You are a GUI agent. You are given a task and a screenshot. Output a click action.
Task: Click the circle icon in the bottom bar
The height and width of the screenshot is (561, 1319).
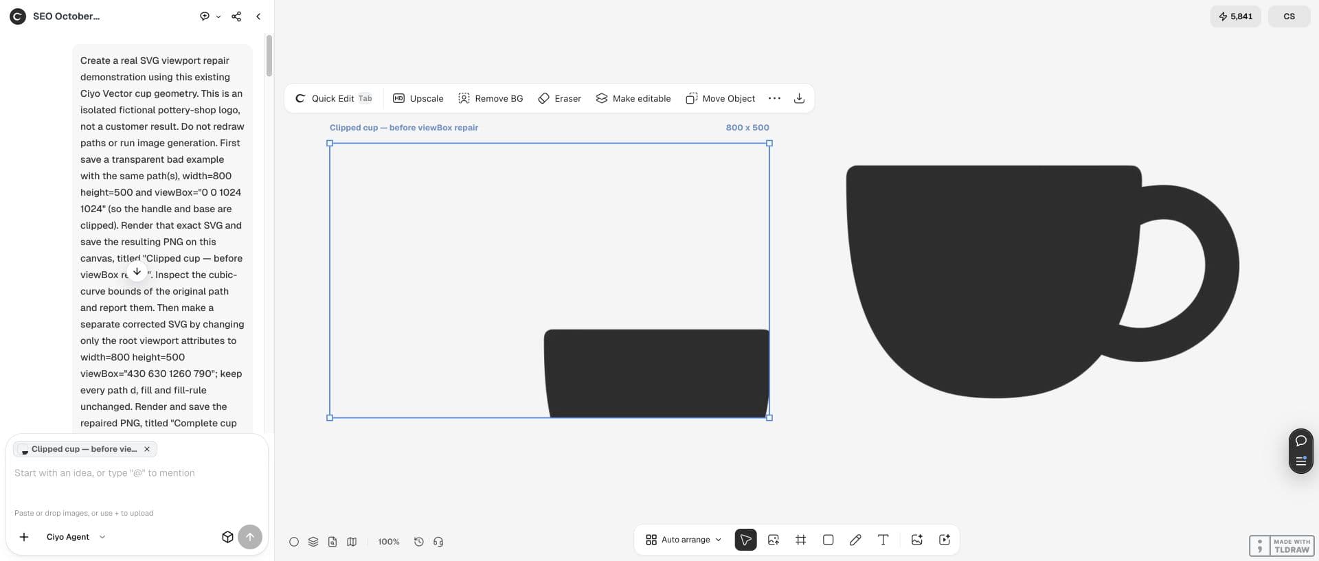point(294,542)
